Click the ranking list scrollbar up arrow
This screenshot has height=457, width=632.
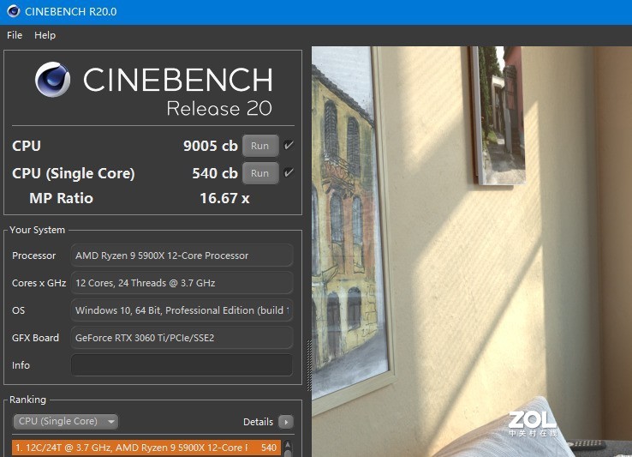pos(288,444)
